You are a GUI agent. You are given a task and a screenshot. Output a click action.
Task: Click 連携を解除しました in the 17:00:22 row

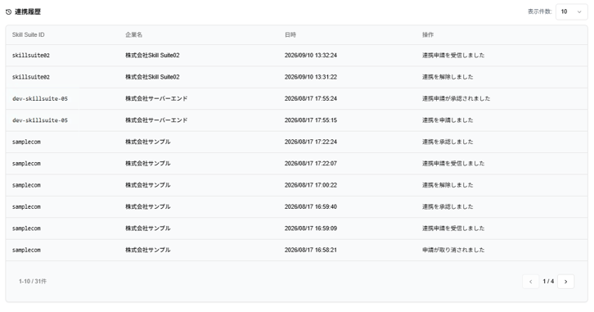pyautogui.click(x=448, y=185)
